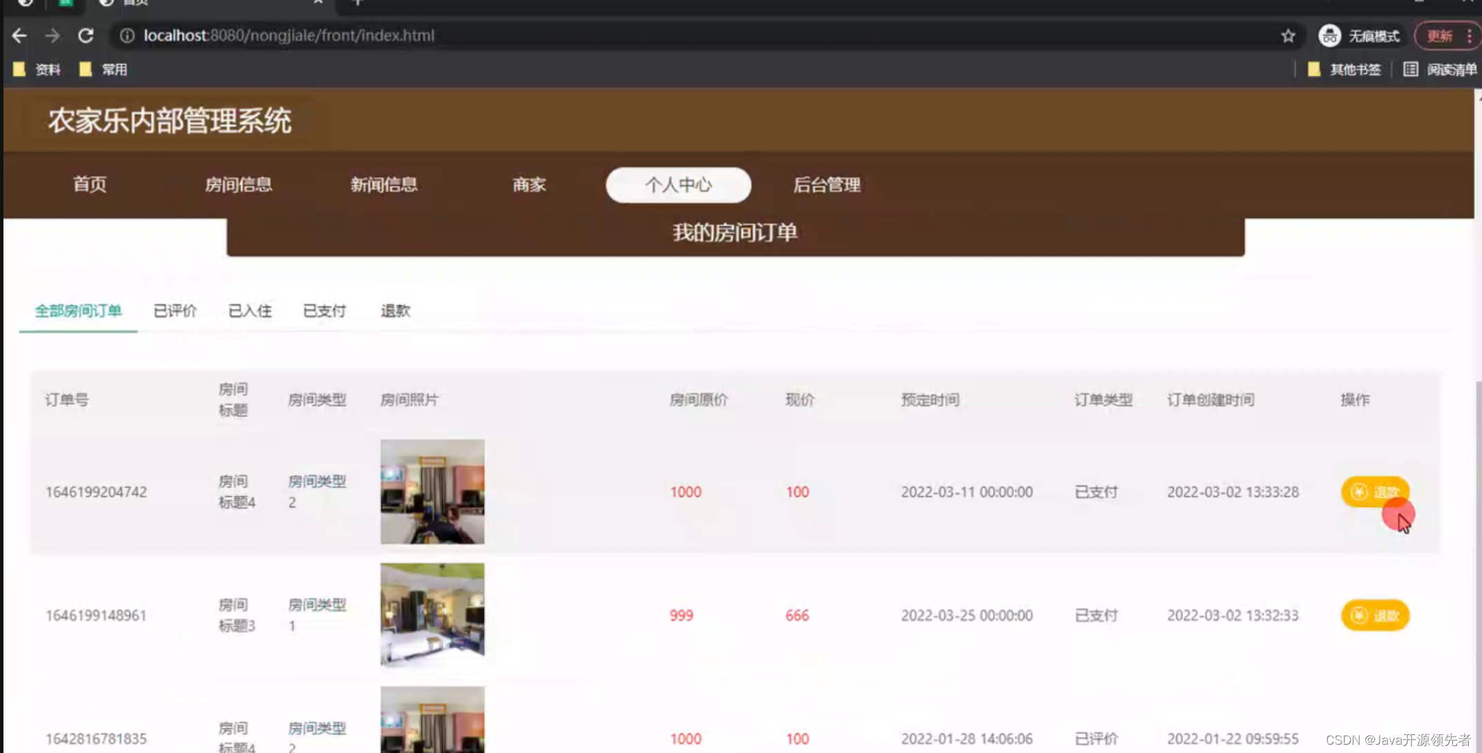Click the 房间原价 column header
The image size is (1482, 753).
[699, 399]
